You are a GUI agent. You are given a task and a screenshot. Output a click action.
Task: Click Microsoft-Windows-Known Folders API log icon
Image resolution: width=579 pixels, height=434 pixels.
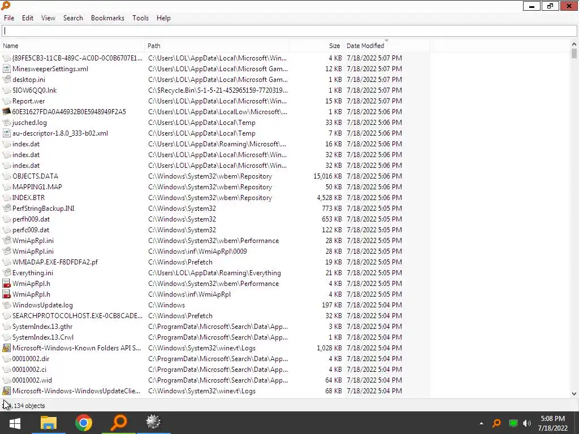(x=7, y=348)
